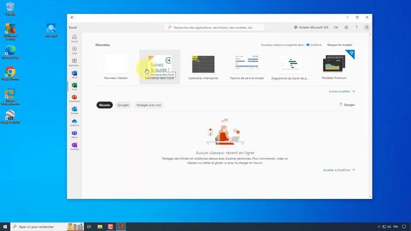Screen dimensions: 411x231
Task: Select the Excel icon in the sidebar
Action: [74, 87]
